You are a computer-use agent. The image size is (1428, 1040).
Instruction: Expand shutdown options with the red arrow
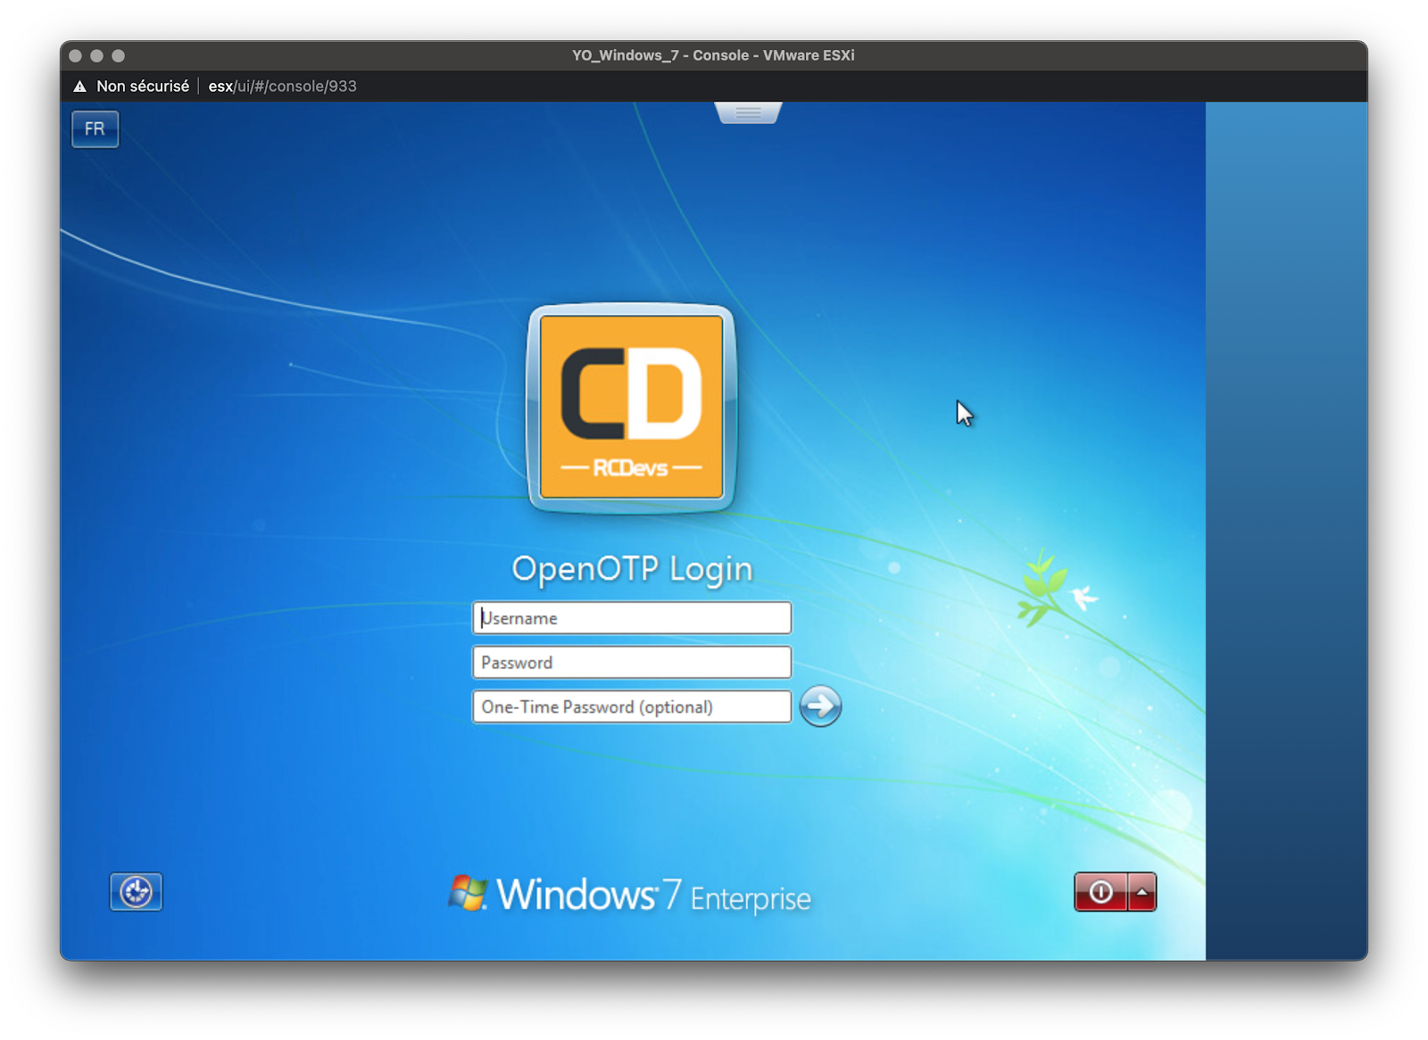(1142, 892)
